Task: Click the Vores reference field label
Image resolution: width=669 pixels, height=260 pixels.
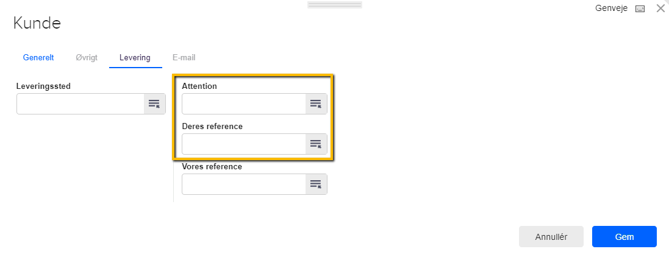Action: coord(212,167)
